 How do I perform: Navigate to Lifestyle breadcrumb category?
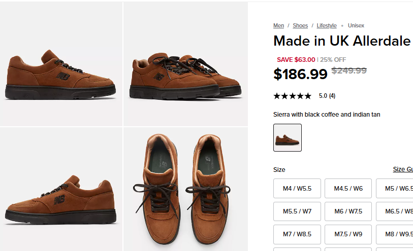point(327,26)
